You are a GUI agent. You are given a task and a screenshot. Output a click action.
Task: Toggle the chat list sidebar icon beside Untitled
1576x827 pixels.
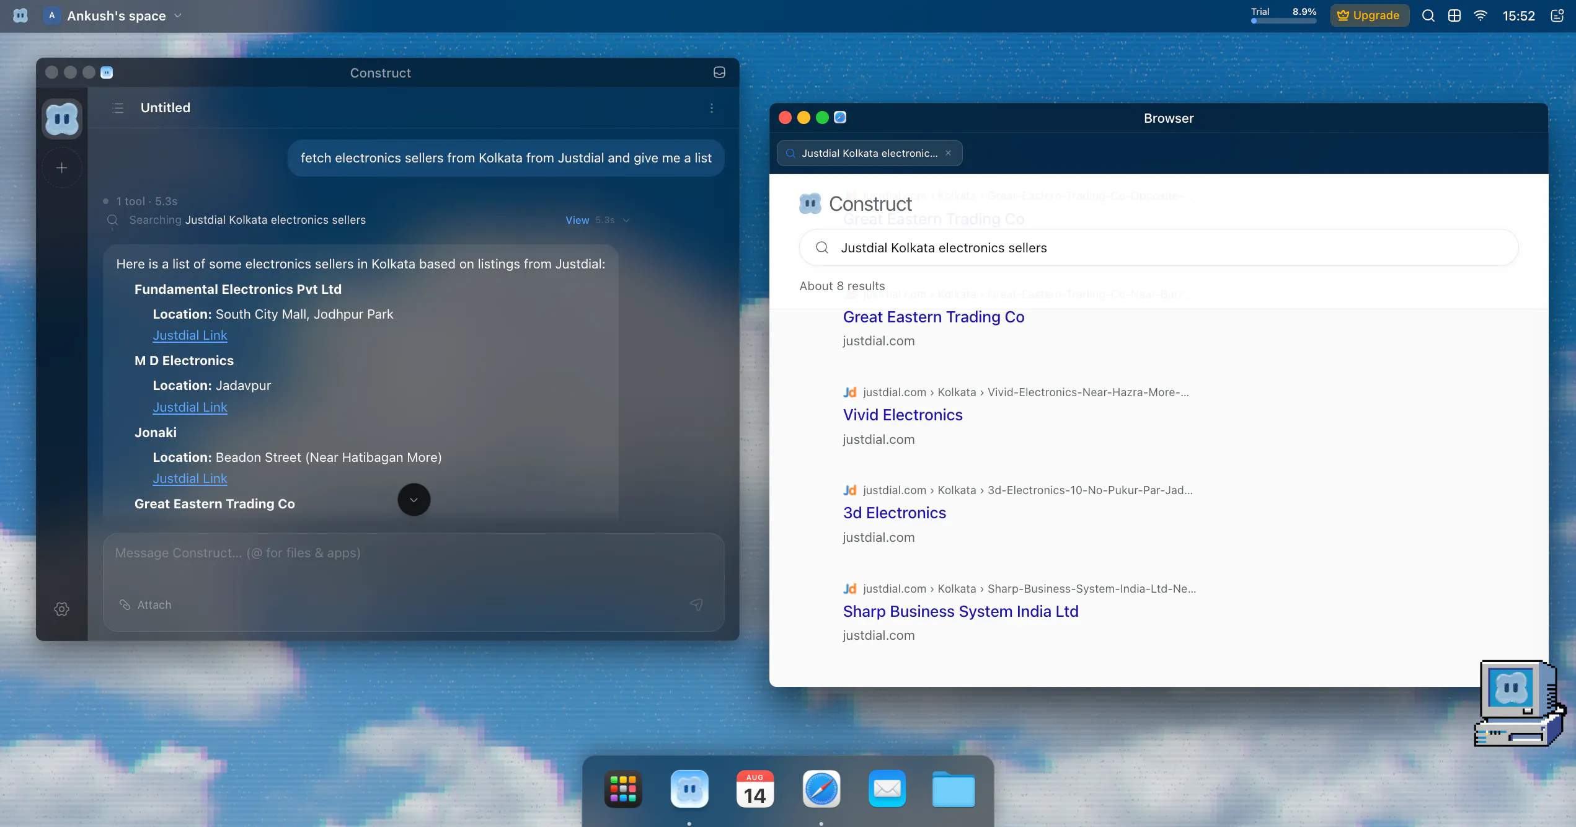[x=118, y=108]
